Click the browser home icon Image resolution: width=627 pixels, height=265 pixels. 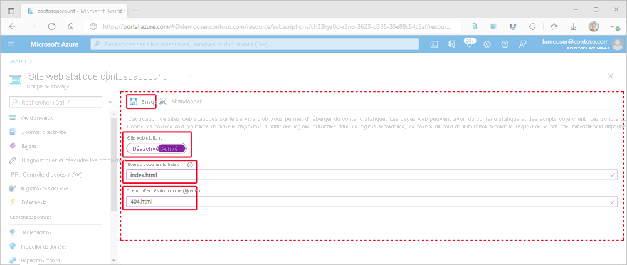pyautogui.click(x=71, y=26)
